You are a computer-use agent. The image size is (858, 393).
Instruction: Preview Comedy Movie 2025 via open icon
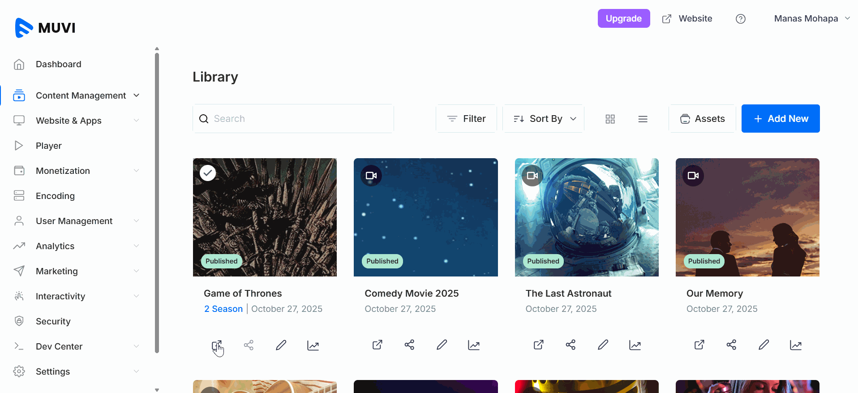coord(378,345)
